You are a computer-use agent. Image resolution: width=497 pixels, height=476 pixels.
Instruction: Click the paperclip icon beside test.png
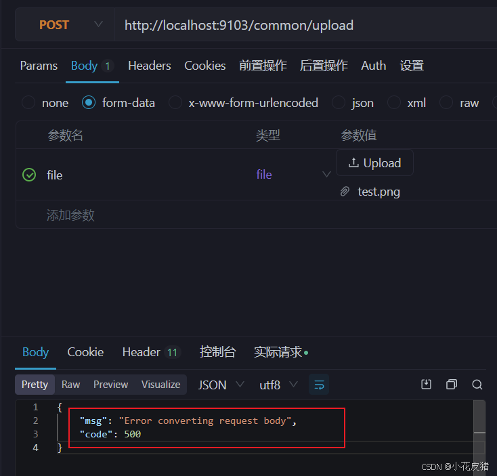pyautogui.click(x=345, y=192)
